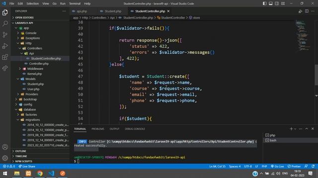Viewport: 318px width, 178px height.
Task: Split the editor to the right
Action: click(x=307, y=11)
